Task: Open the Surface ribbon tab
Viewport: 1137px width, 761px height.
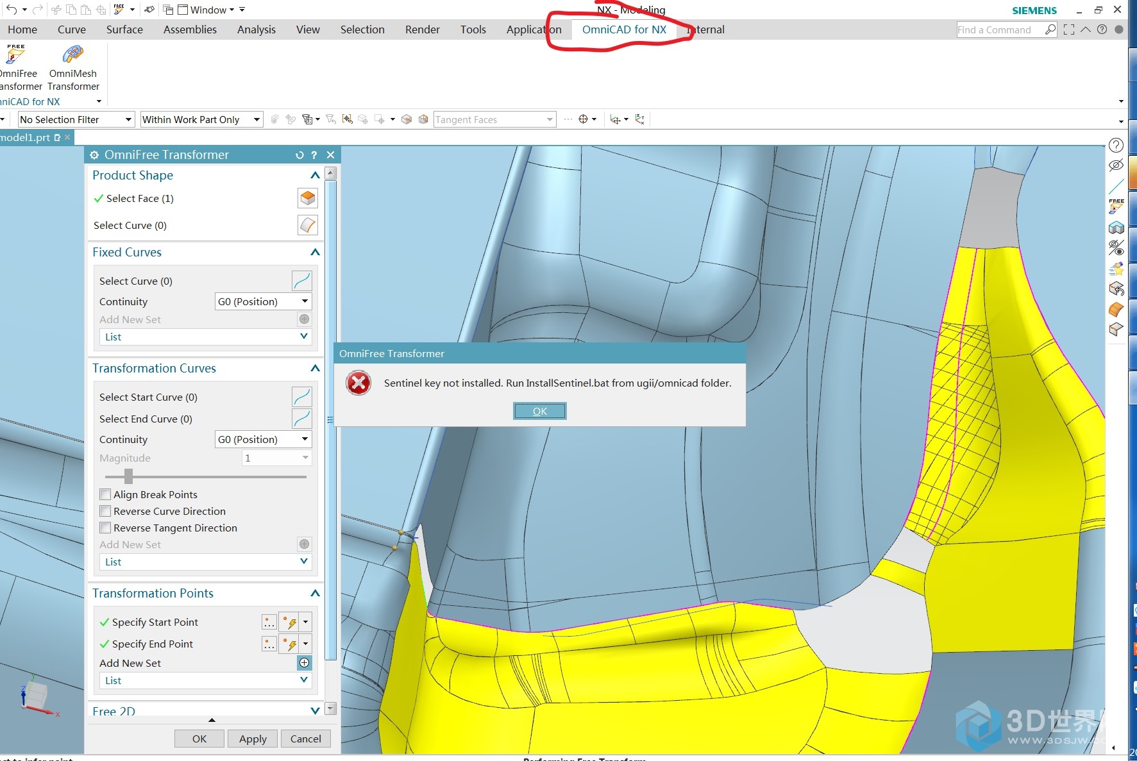Action: (124, 29)
